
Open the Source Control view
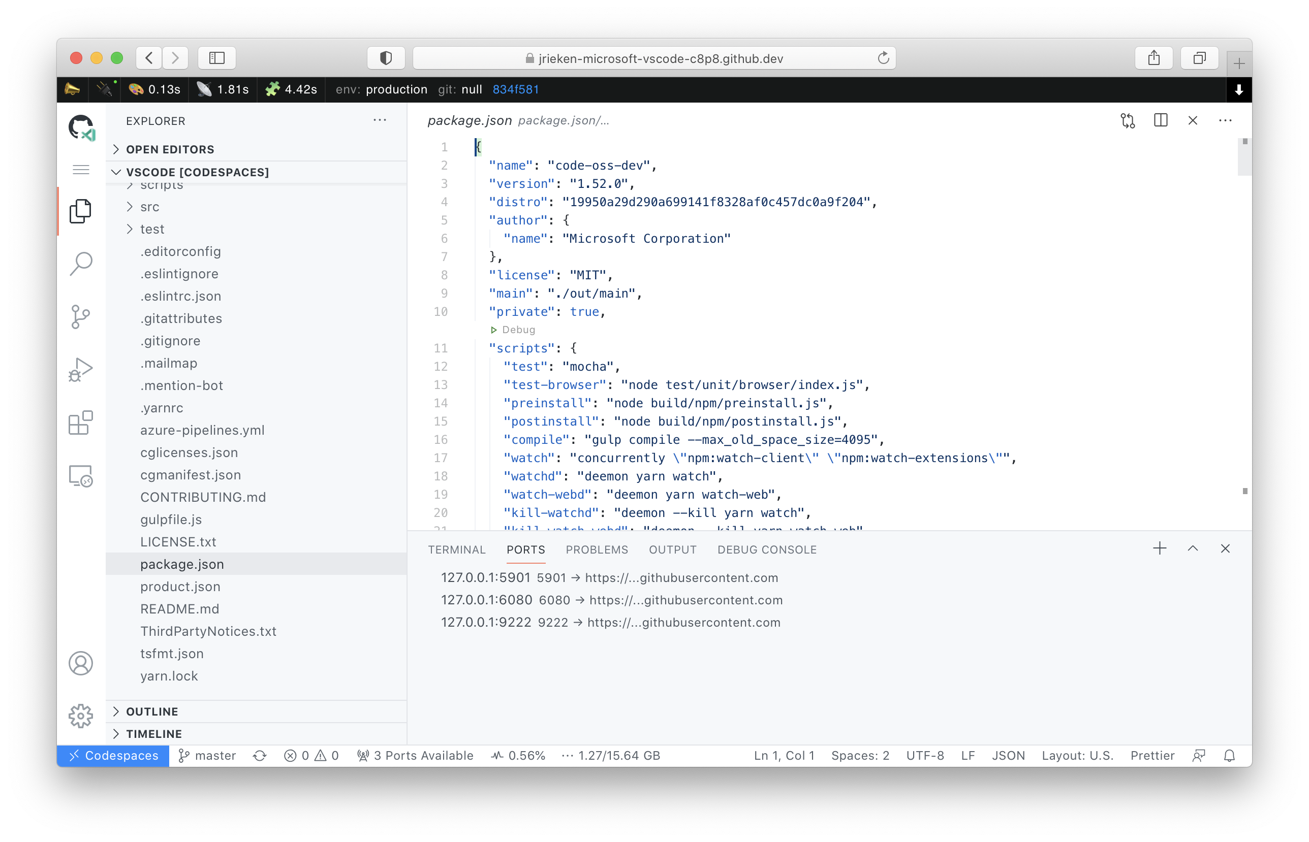(81, 316)
